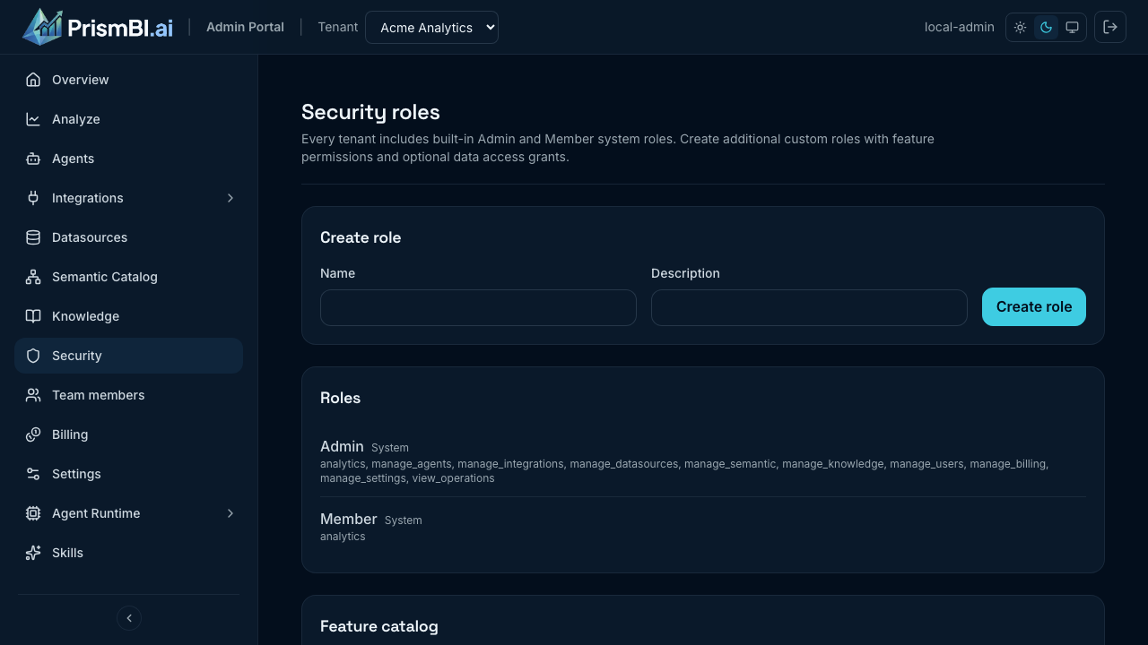Open the Knowledge menu item
The width and height of the screenshot is (1148, 645).
[x=128, y=316]
